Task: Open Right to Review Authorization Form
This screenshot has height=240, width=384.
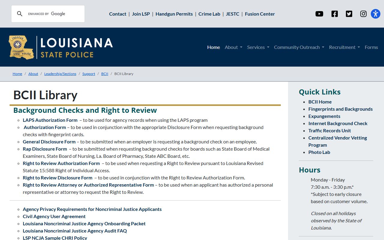Action: pyautogui.click(x=61, y=163)
